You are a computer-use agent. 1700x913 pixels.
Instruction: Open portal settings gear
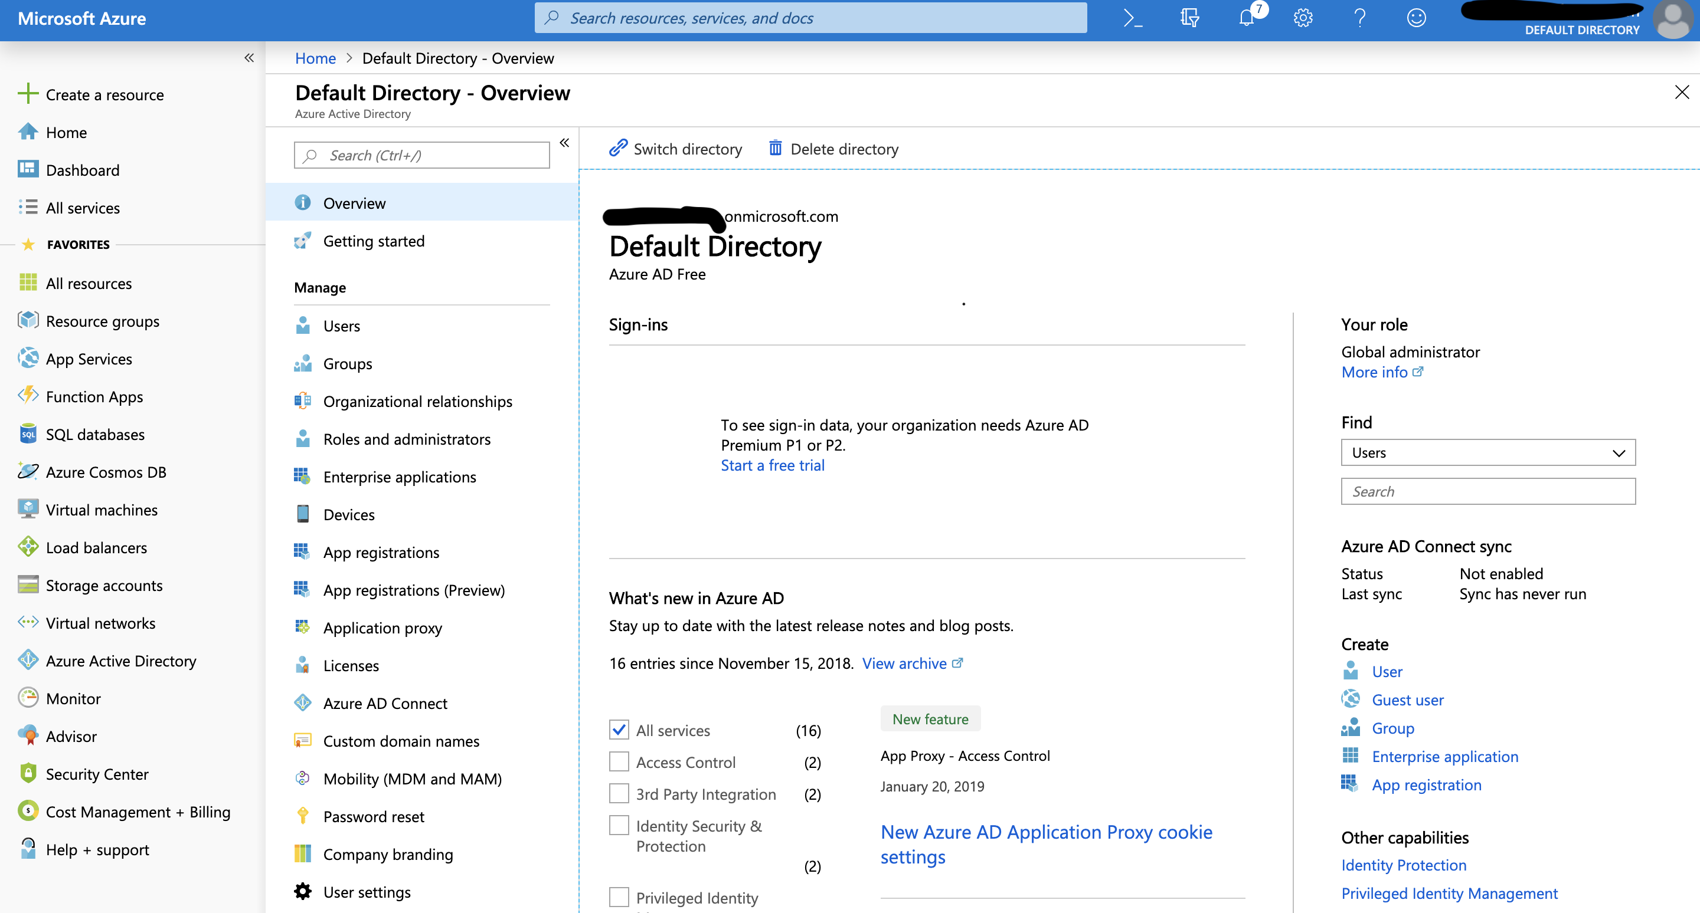tap(1303, 18)
